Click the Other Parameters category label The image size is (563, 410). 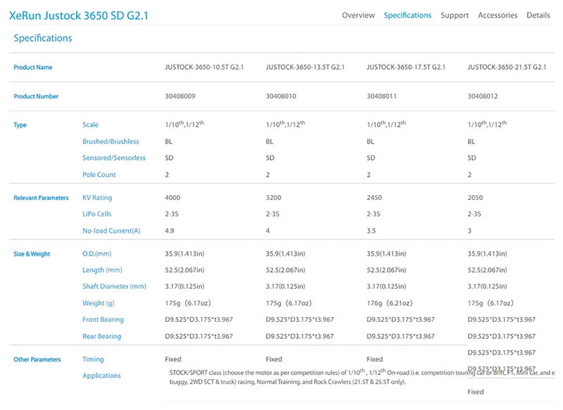(37, 360)
